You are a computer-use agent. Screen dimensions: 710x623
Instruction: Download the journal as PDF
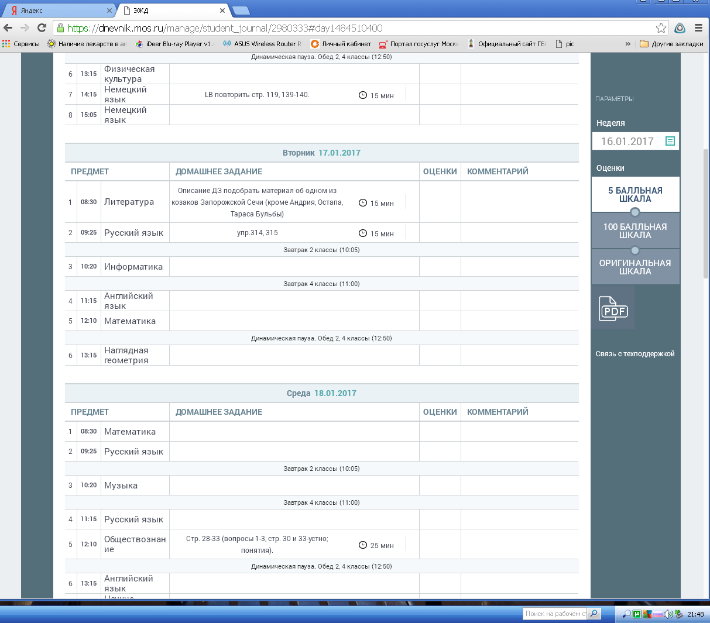click(x=613, y=308)
